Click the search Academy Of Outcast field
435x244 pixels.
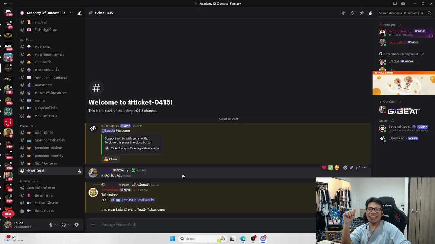(404, 13)
